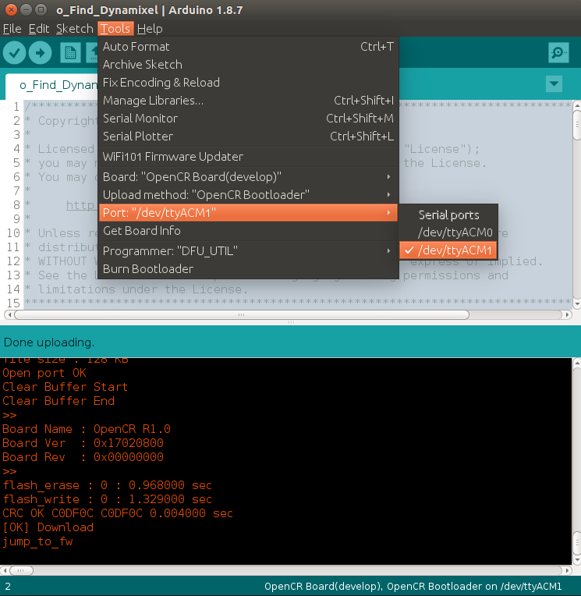This screenshot has width=581, height=596.
Task: Click the tab options down-arrow icon
Action: [554, 84]
